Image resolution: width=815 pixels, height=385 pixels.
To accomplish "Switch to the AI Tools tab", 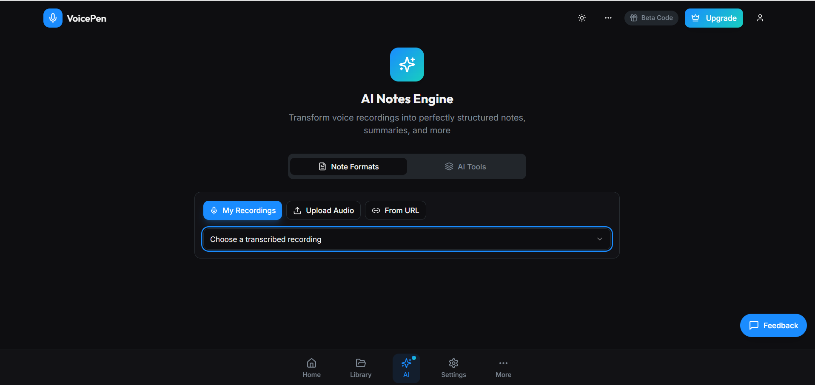I will tap(465, 166).
